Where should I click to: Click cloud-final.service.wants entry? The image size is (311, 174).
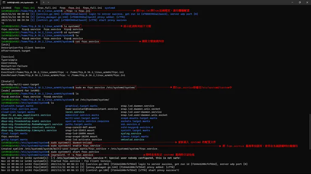coord(19,109)
